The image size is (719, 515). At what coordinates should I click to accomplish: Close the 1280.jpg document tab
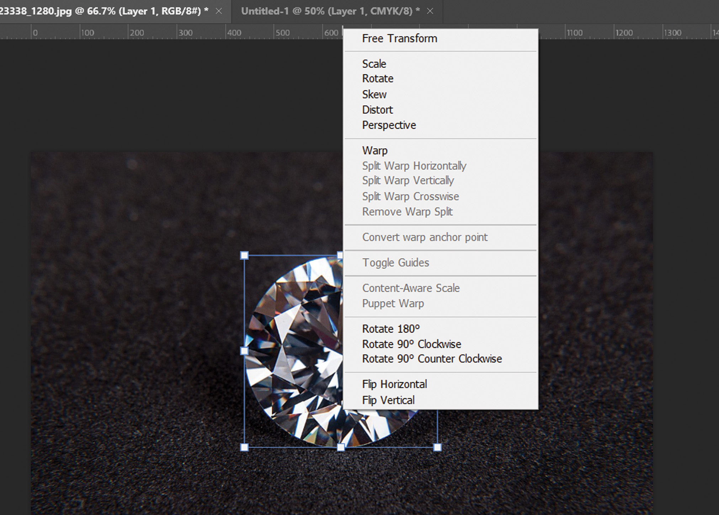click(219, 11)
